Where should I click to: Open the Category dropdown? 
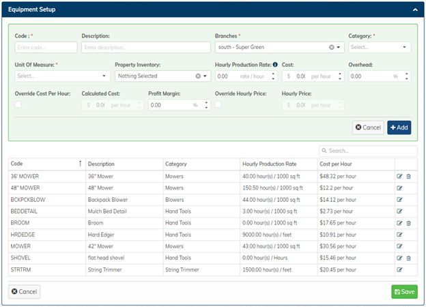pos(380,48)
